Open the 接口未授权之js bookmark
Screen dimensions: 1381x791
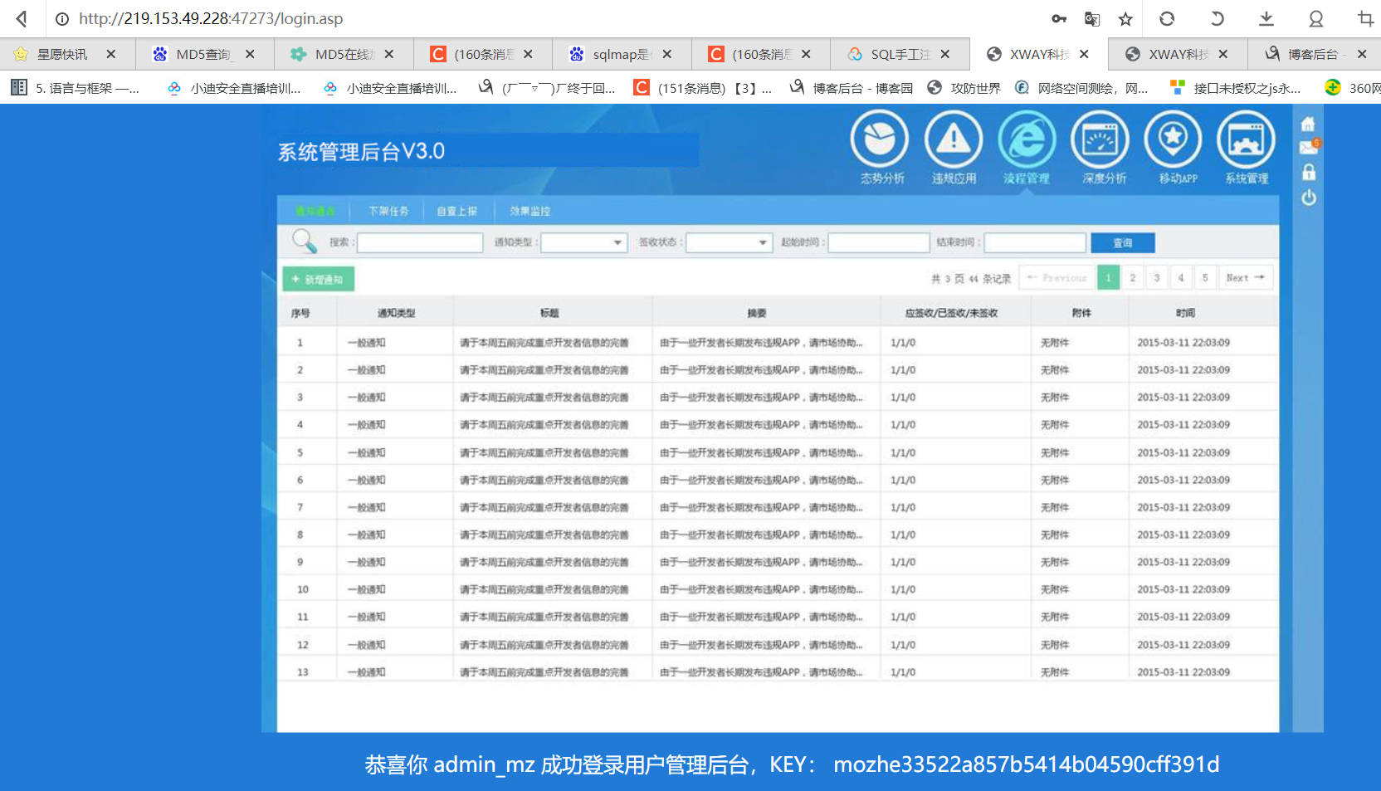click(1235, 87)
